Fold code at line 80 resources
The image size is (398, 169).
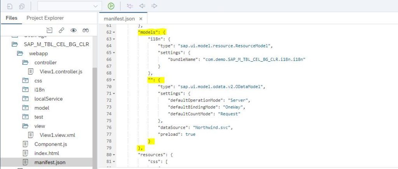pyautogui.click(x=114, y=155)
